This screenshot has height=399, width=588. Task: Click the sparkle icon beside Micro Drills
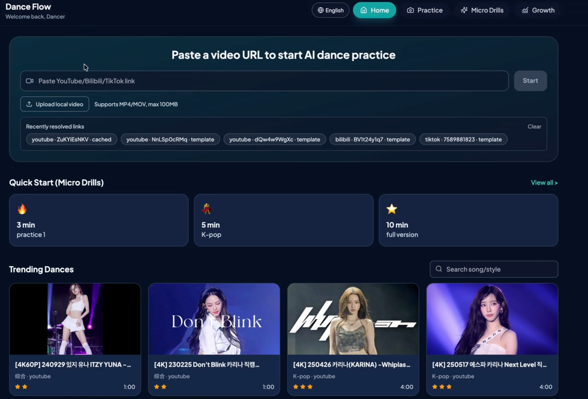464,10
